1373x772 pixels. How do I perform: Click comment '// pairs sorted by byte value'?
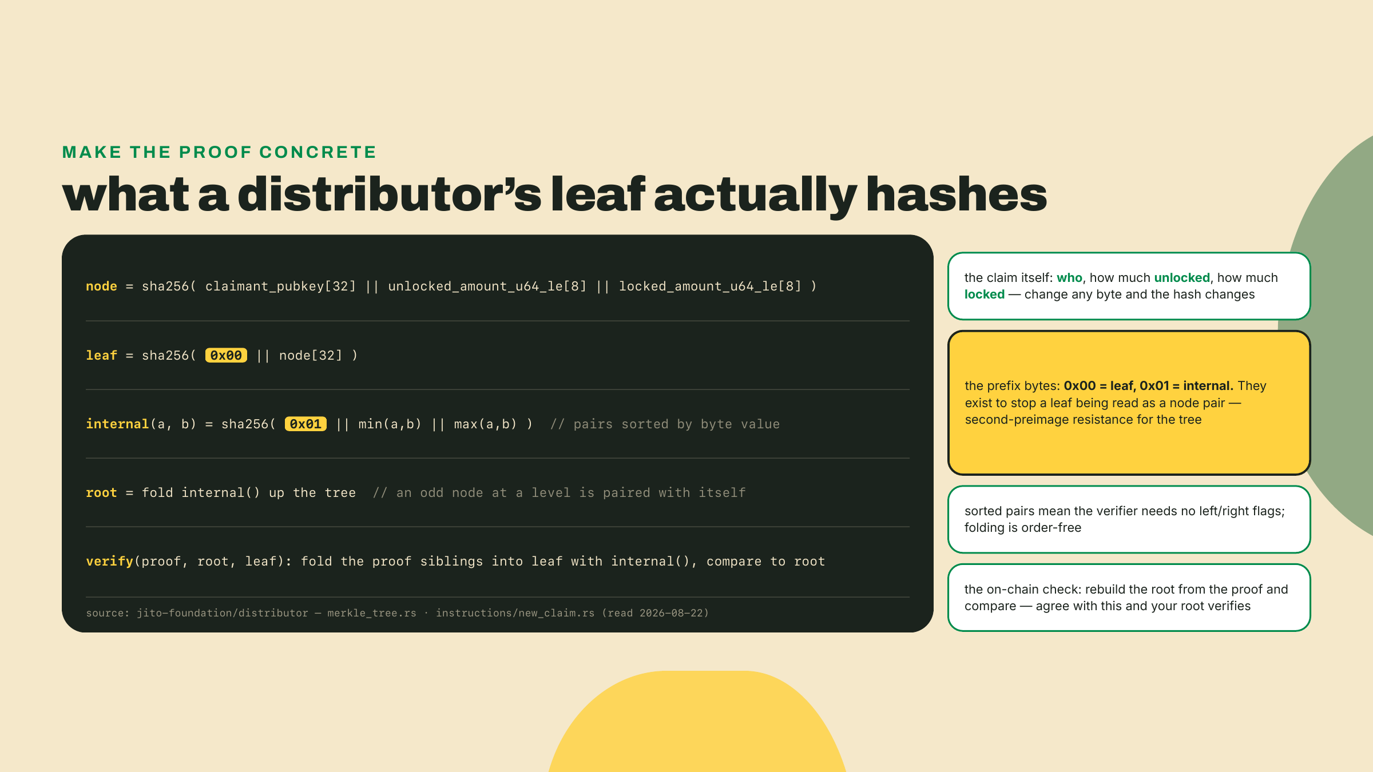[665, 424]
